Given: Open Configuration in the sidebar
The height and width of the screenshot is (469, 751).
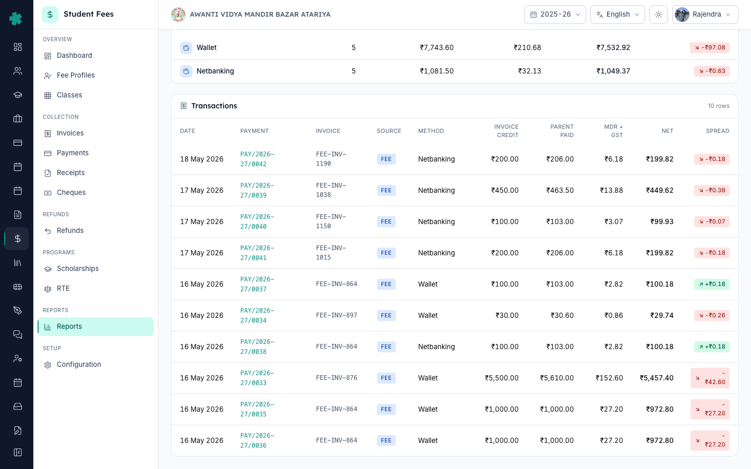Looking at the screenshot, I should [95, 365].
